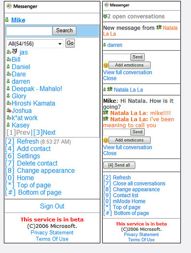Click the open conversations icon
Screen dimensions: 191x253
[105, 16]
